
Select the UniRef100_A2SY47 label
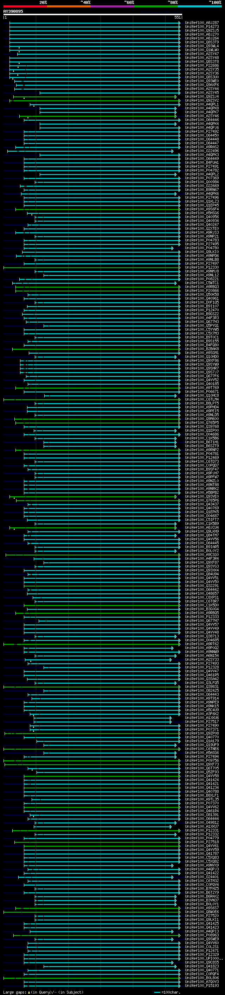[202, 54]
